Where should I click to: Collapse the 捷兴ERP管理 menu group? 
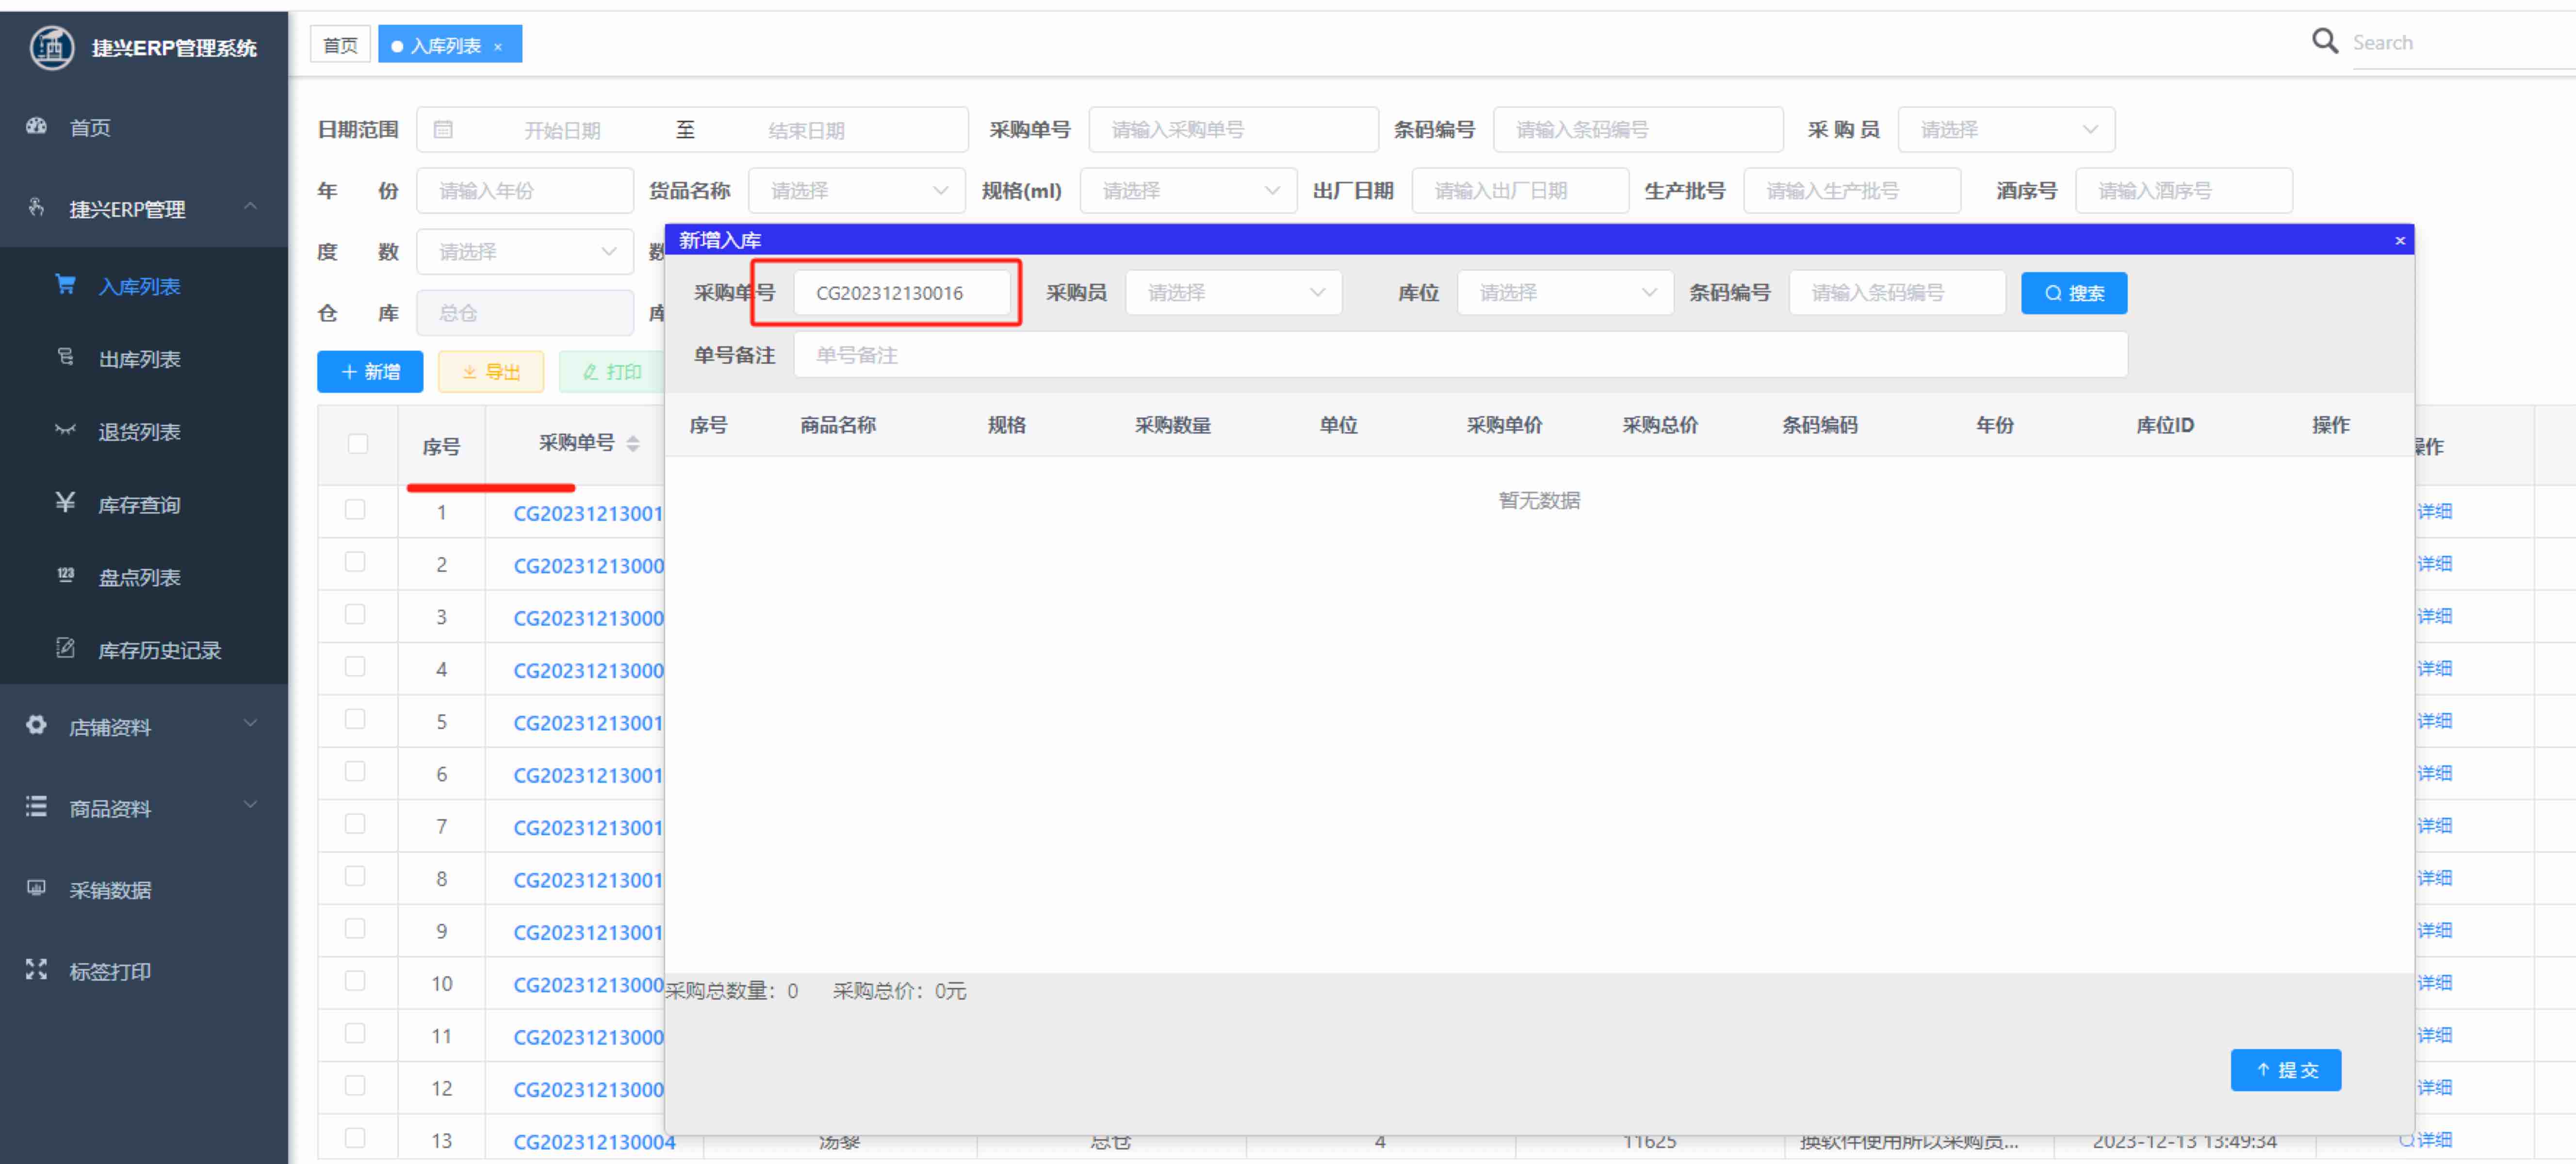[x=144, y=208]
